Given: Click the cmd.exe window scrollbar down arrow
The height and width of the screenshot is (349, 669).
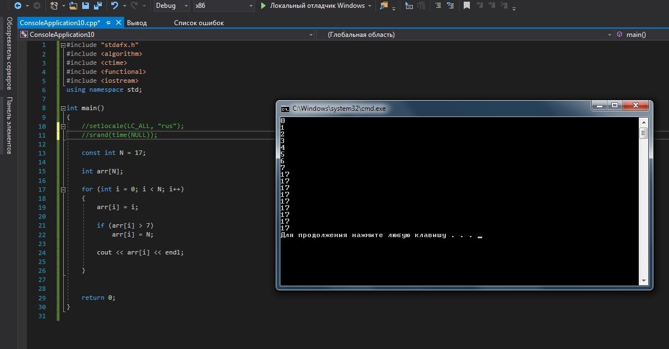Looking at the screenshot, I should point(644,281).
